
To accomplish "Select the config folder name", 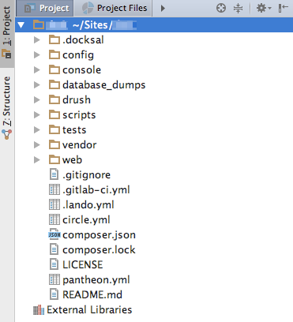I will 78,55.
